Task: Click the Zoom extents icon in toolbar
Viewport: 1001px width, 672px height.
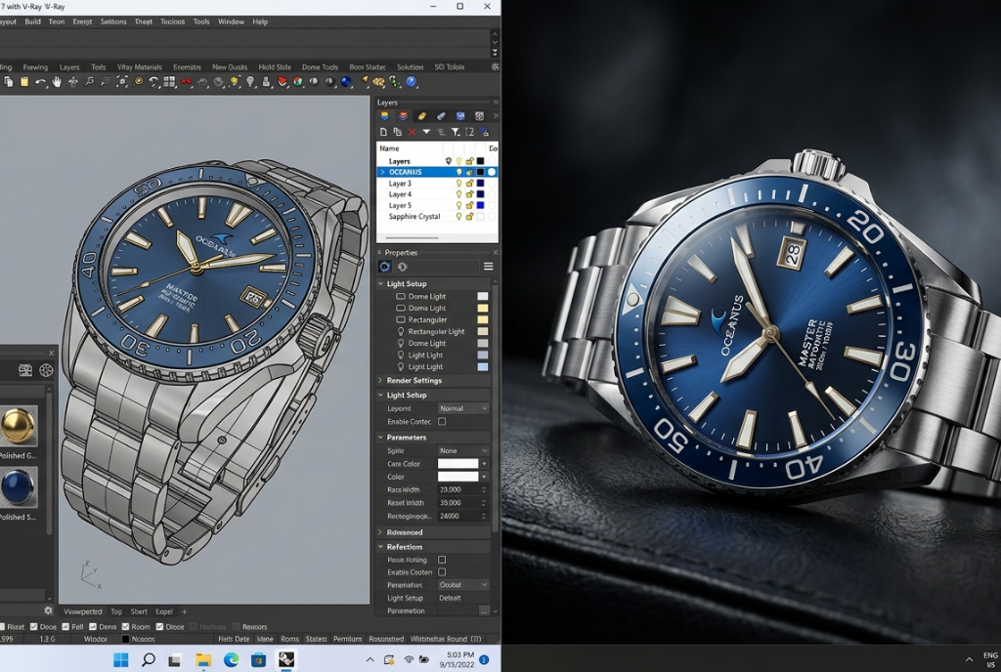Action: click(x=121, y=82)
